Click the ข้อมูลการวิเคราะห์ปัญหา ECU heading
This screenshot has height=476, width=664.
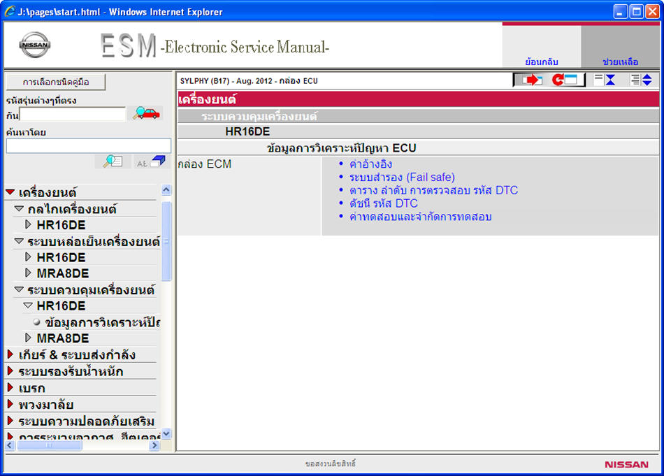pyautogui.click(x=341, y=147)
